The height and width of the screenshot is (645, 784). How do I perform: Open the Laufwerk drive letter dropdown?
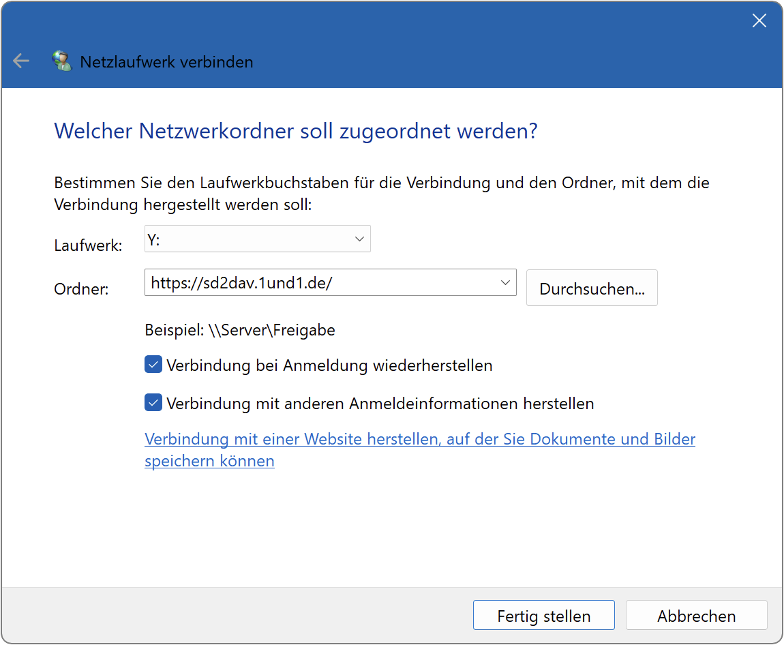click(359, 239)
